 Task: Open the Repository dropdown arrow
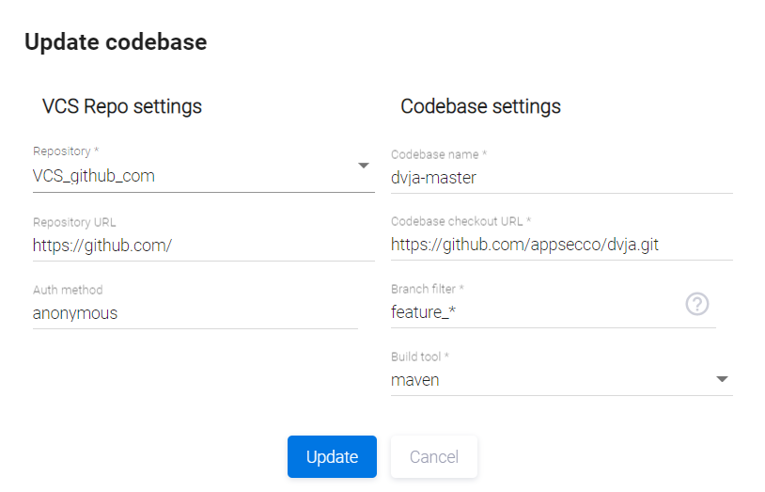[x=364, y=167]
